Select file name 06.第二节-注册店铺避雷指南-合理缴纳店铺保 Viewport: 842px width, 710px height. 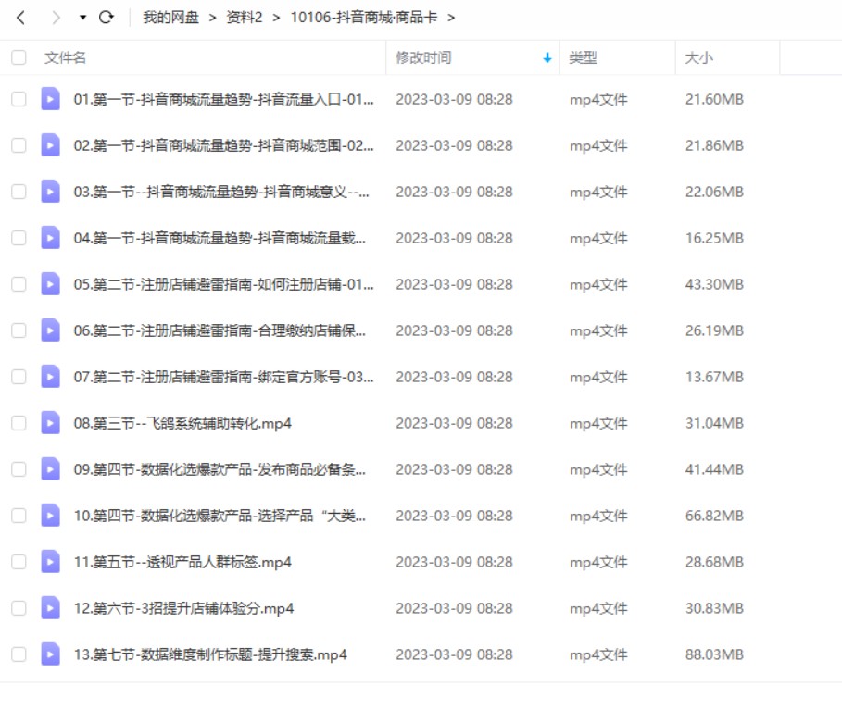tap(220, 330)
